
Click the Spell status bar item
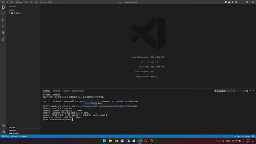[238, 136]
